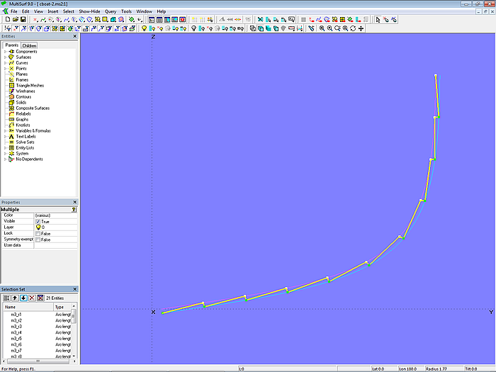Toggle the Lock checkbox
The height and width of the screenshot is (372, 496).
pos(38,233)
